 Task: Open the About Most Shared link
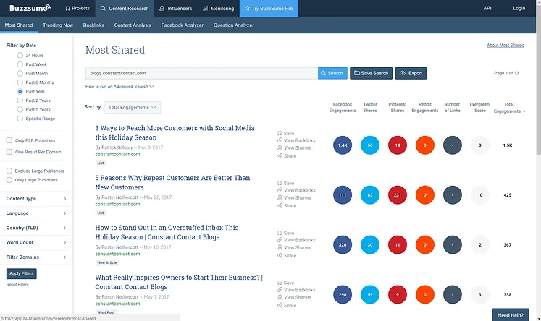pos(506,45)
